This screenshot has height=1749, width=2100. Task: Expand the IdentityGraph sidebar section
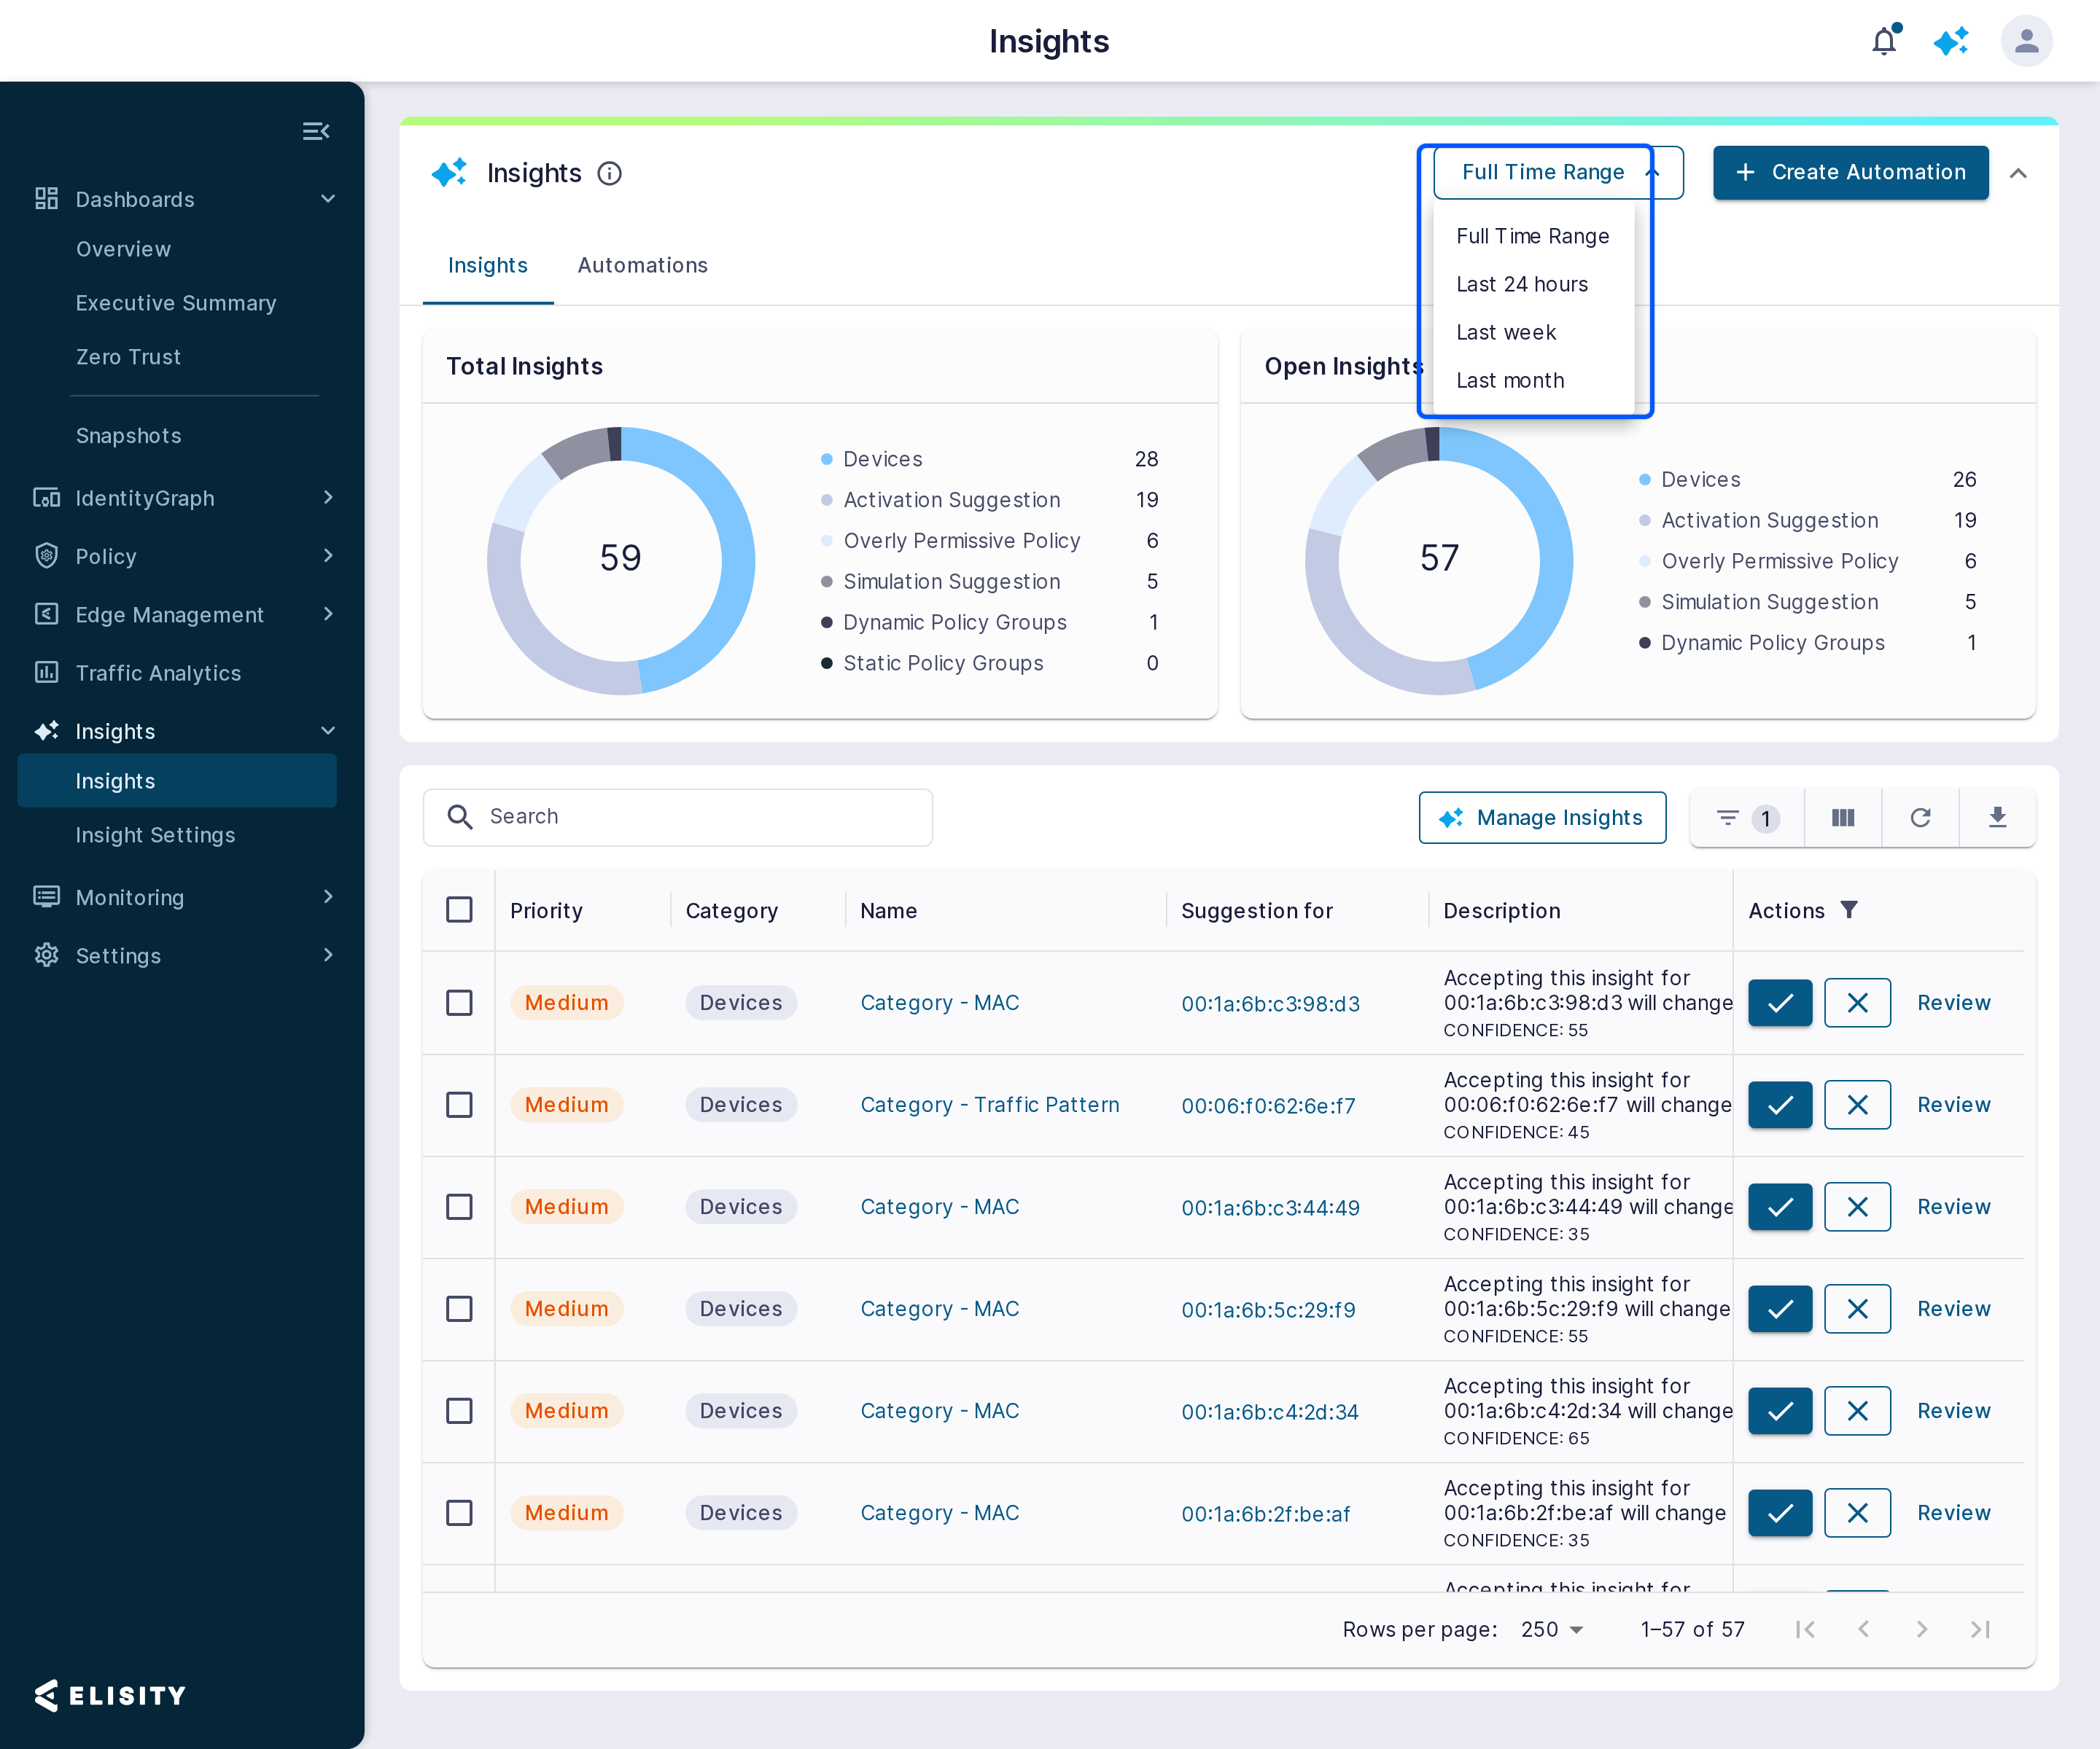[x=181, y=498]
